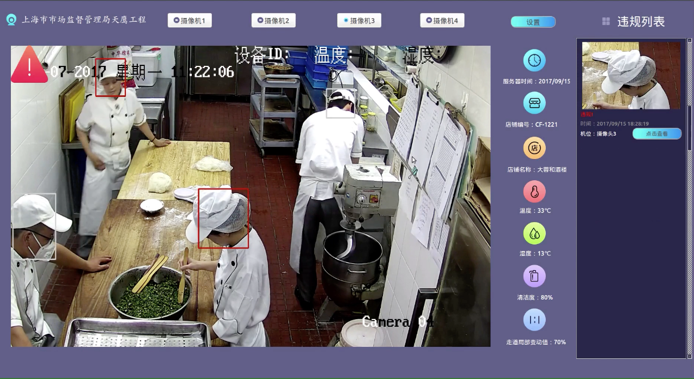Click the 店铺名称 store icon
This screenshot has width=694, height=379.
point(534,148)
